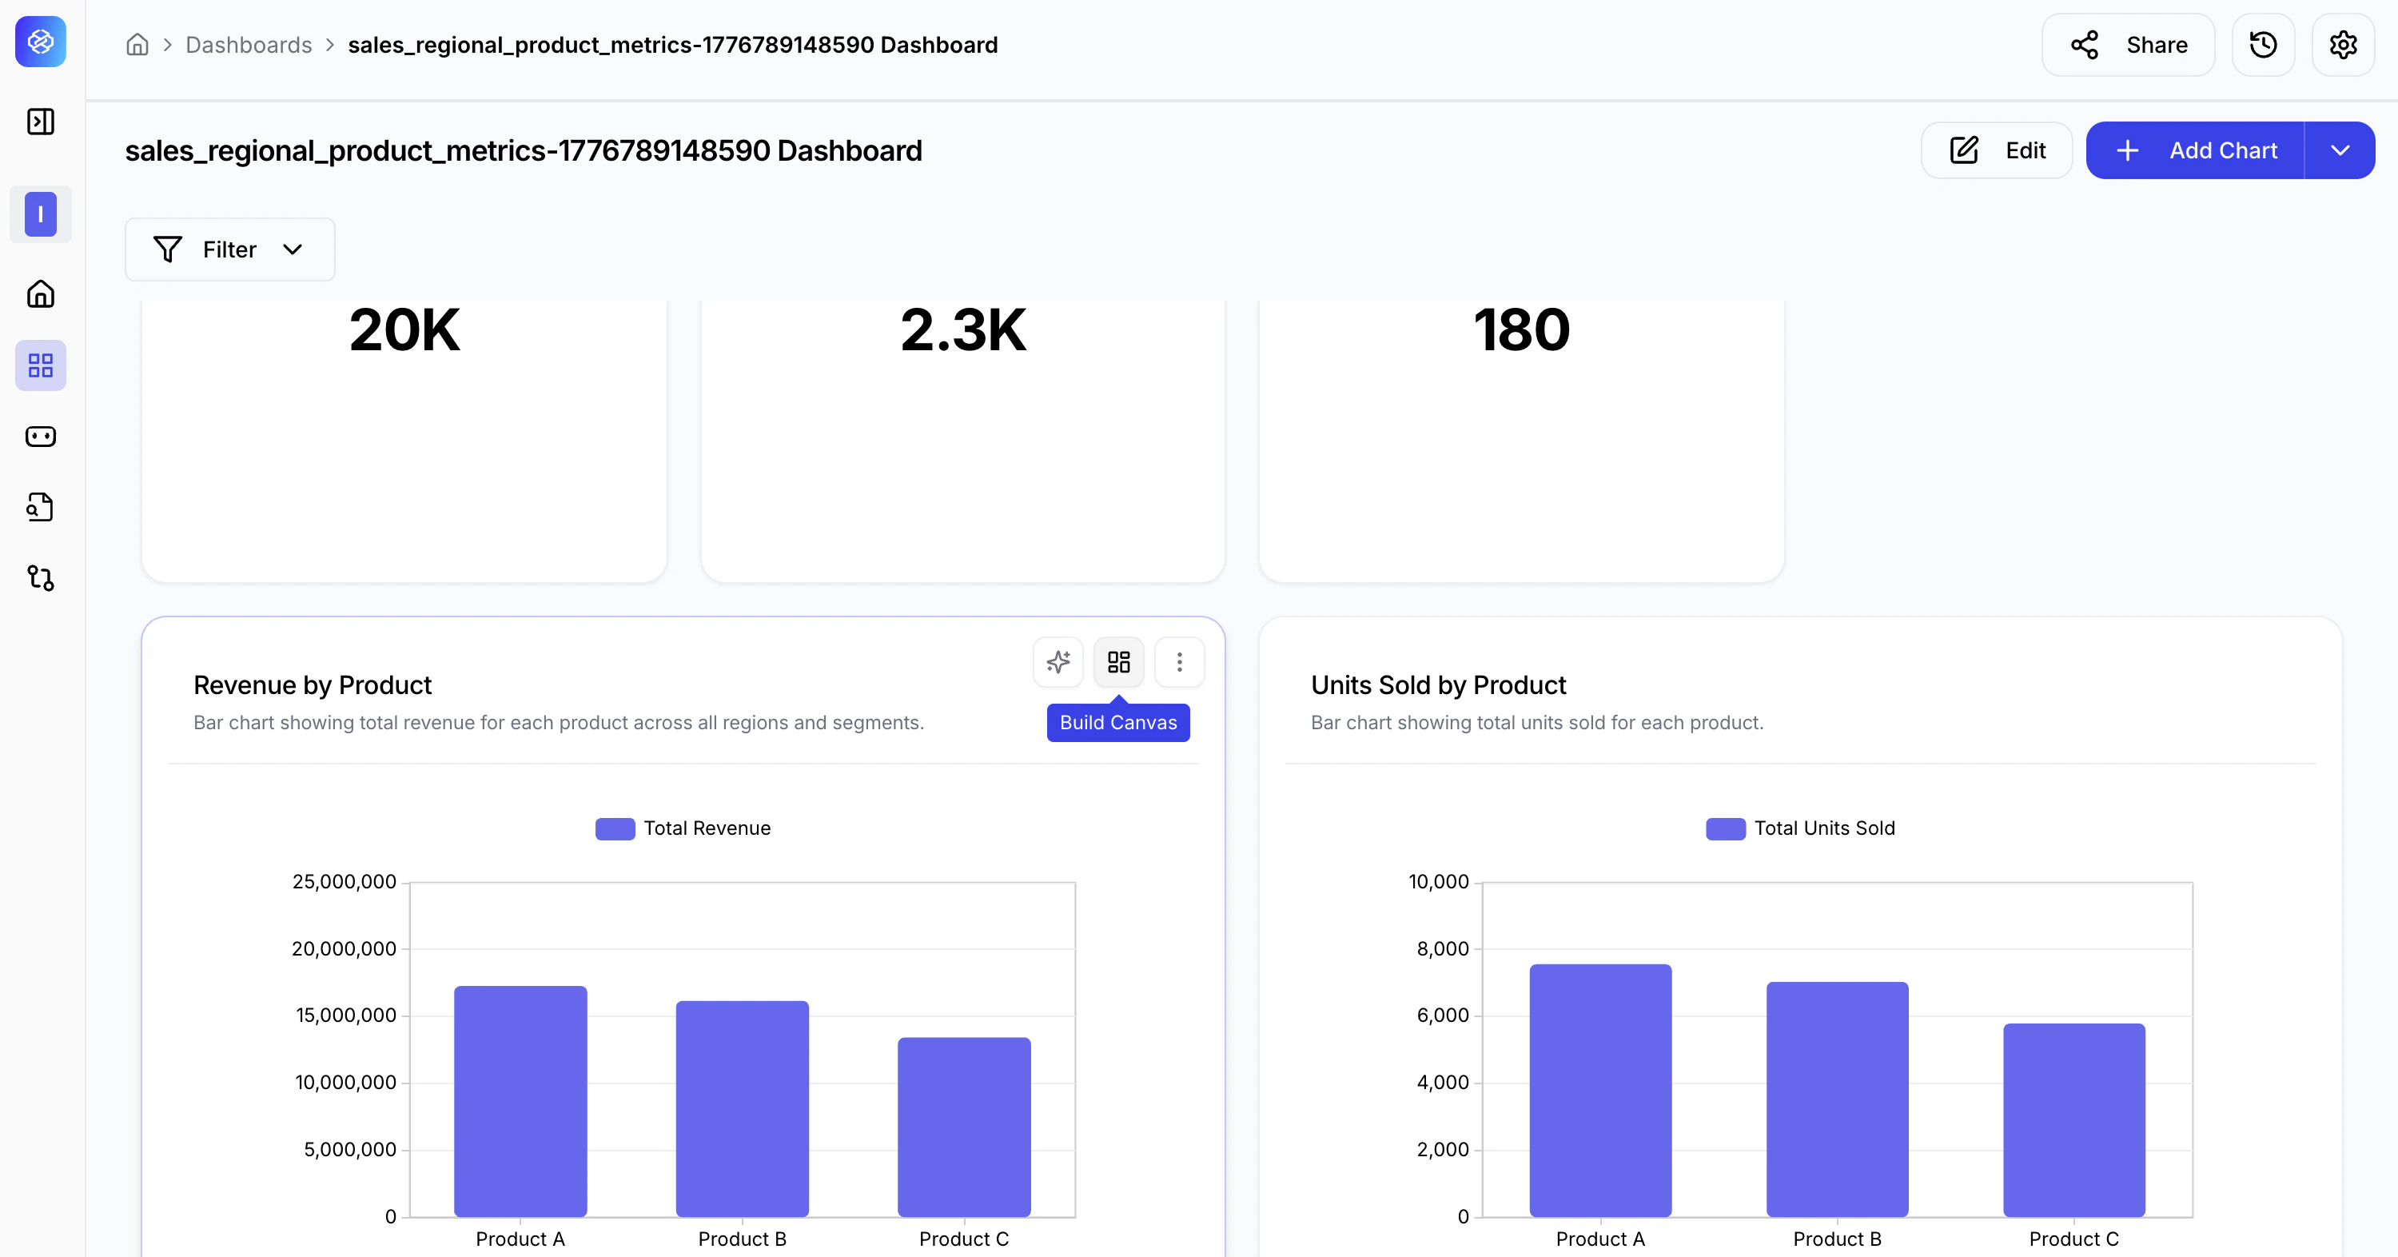Click the Product B revenue bar

742,1109
